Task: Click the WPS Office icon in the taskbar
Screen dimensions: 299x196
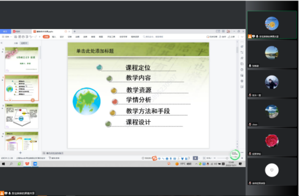Action: [27, 164]
